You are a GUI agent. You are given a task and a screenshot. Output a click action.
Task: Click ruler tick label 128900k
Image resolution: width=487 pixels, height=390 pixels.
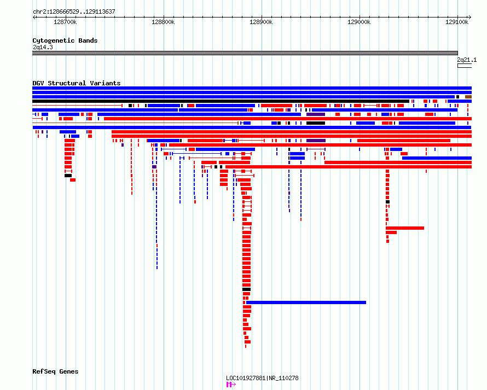tap(261, 22)
